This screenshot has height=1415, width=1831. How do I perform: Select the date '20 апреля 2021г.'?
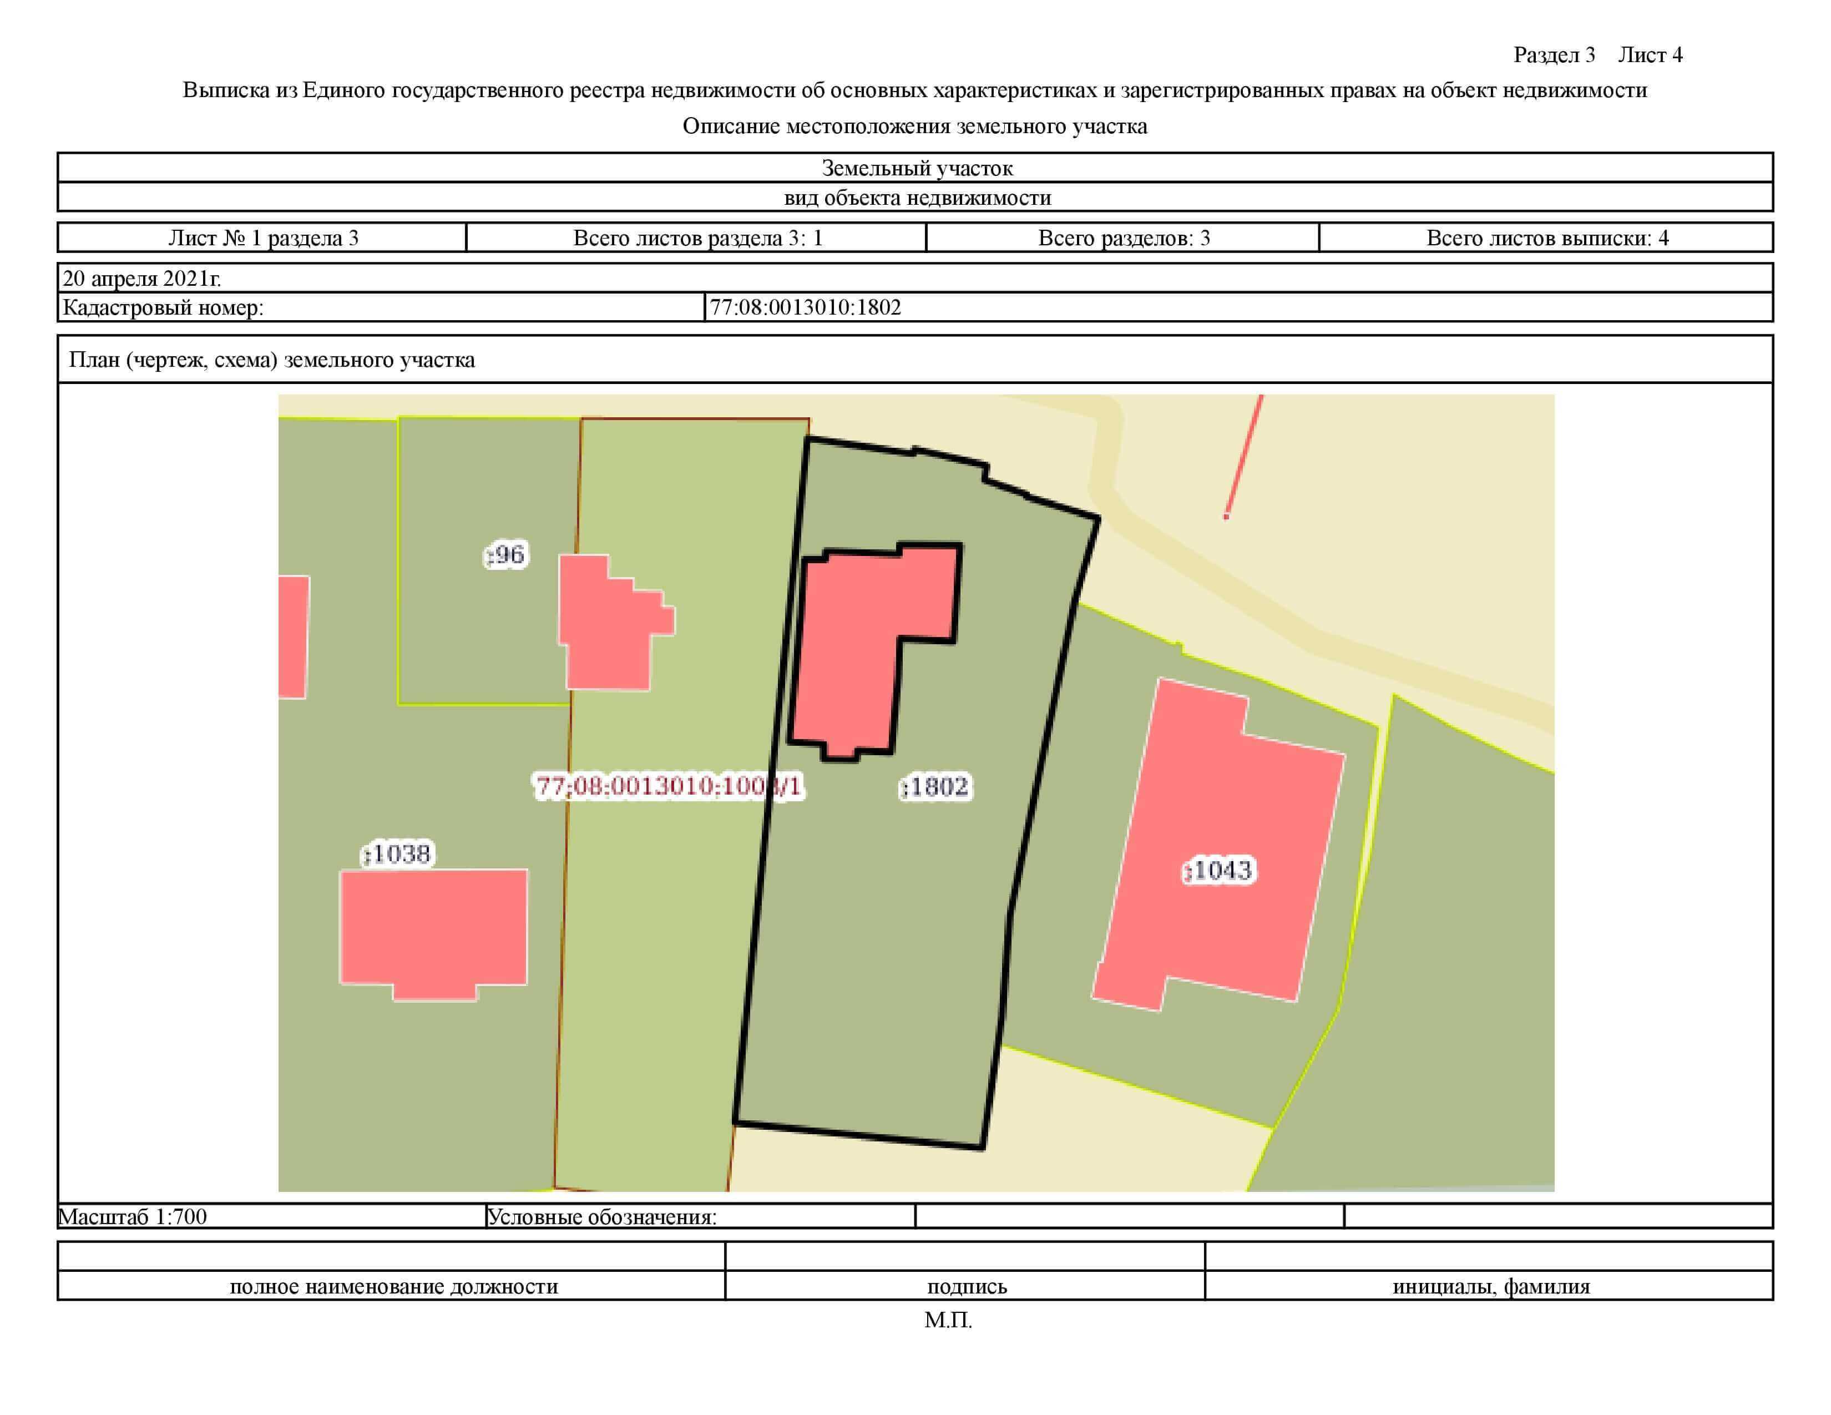point(141,279)
